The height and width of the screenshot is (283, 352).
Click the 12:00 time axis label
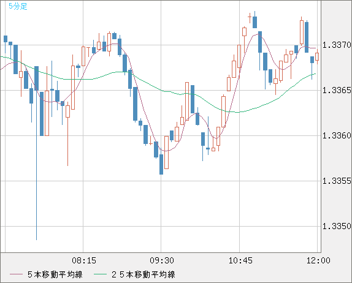pyautogui.click(x=318, y=260)
